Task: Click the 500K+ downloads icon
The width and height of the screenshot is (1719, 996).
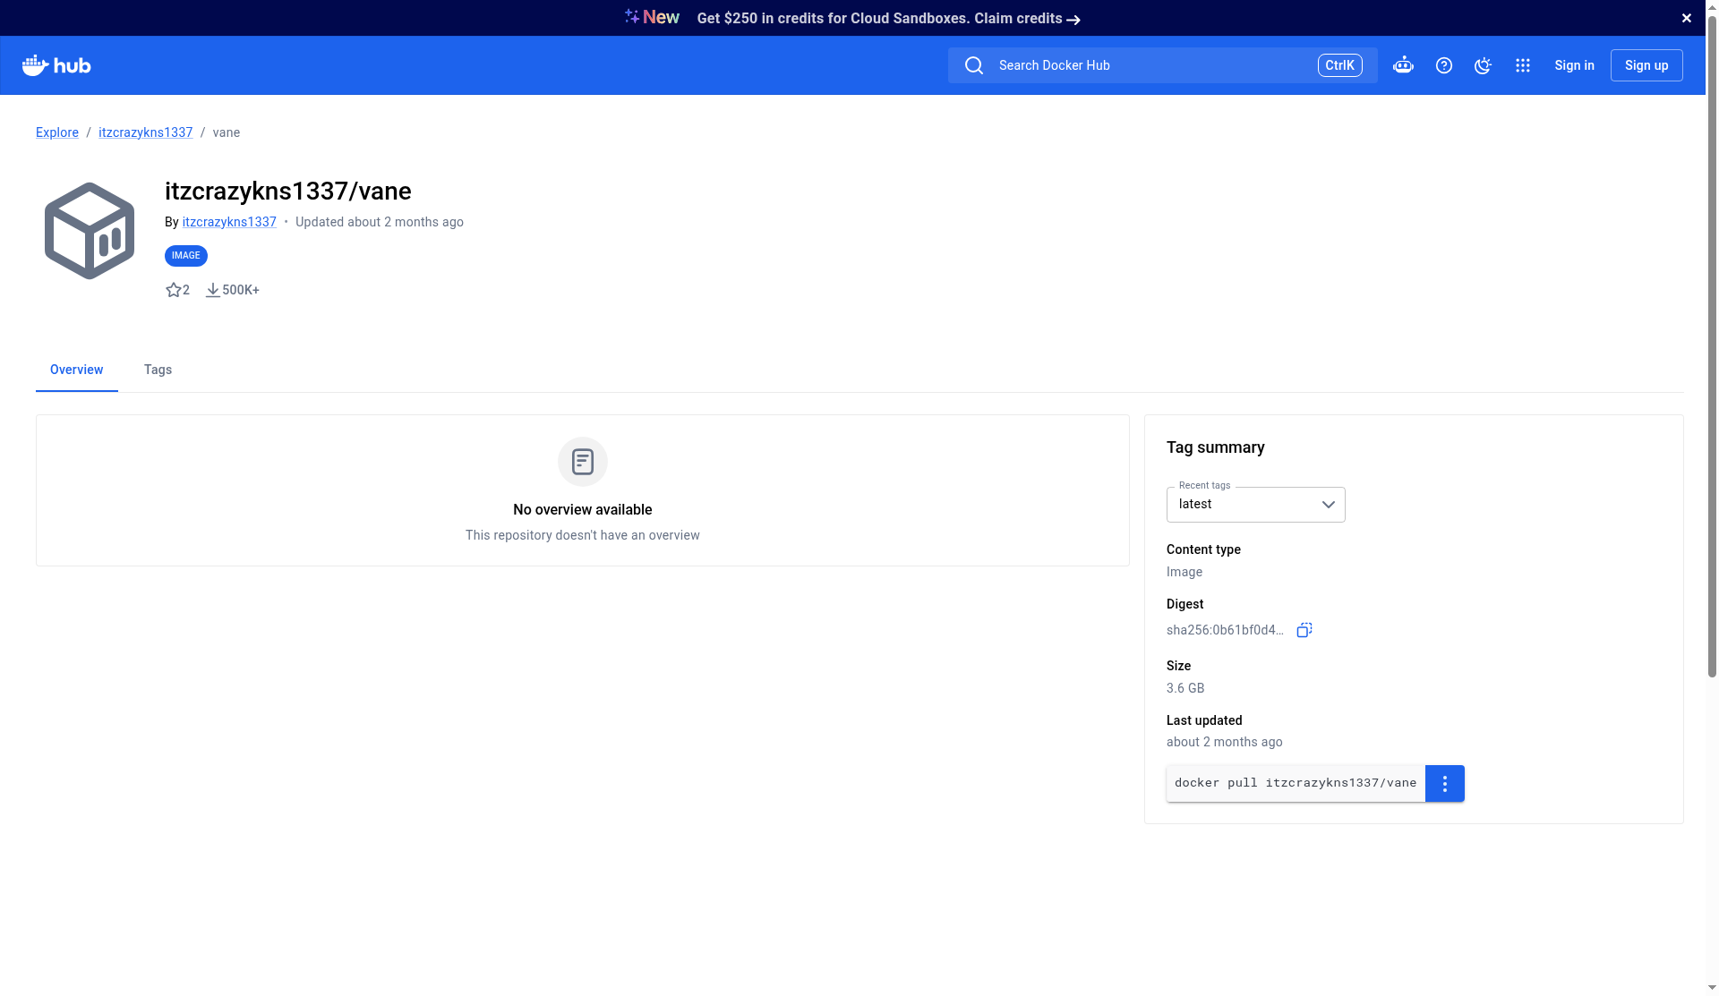Action: [x=213, y=290]
